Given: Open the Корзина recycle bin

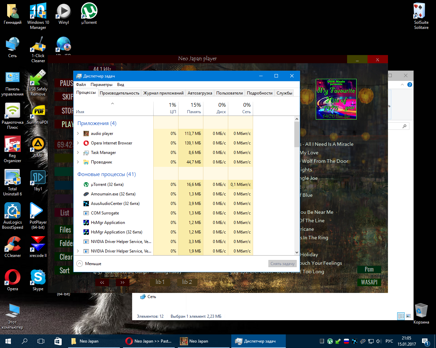Looking at the screenshot, I should (x=421, y=314).
